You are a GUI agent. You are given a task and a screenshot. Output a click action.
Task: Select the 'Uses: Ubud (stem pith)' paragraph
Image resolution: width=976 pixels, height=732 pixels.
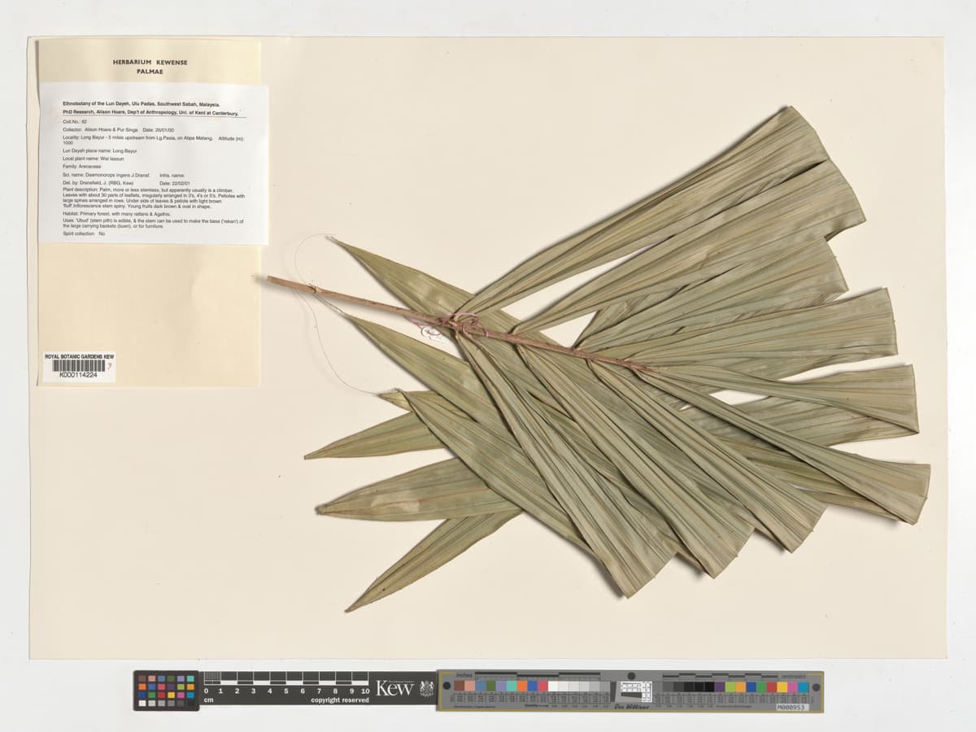click(153, 224)
